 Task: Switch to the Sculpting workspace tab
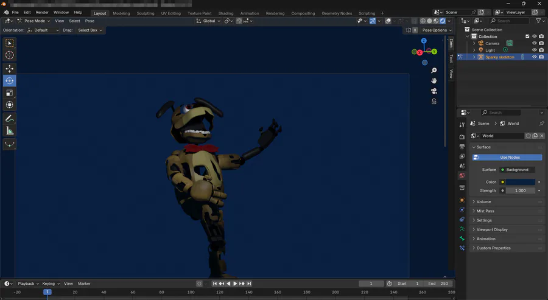pyautogui.click(x=145, y=13)
